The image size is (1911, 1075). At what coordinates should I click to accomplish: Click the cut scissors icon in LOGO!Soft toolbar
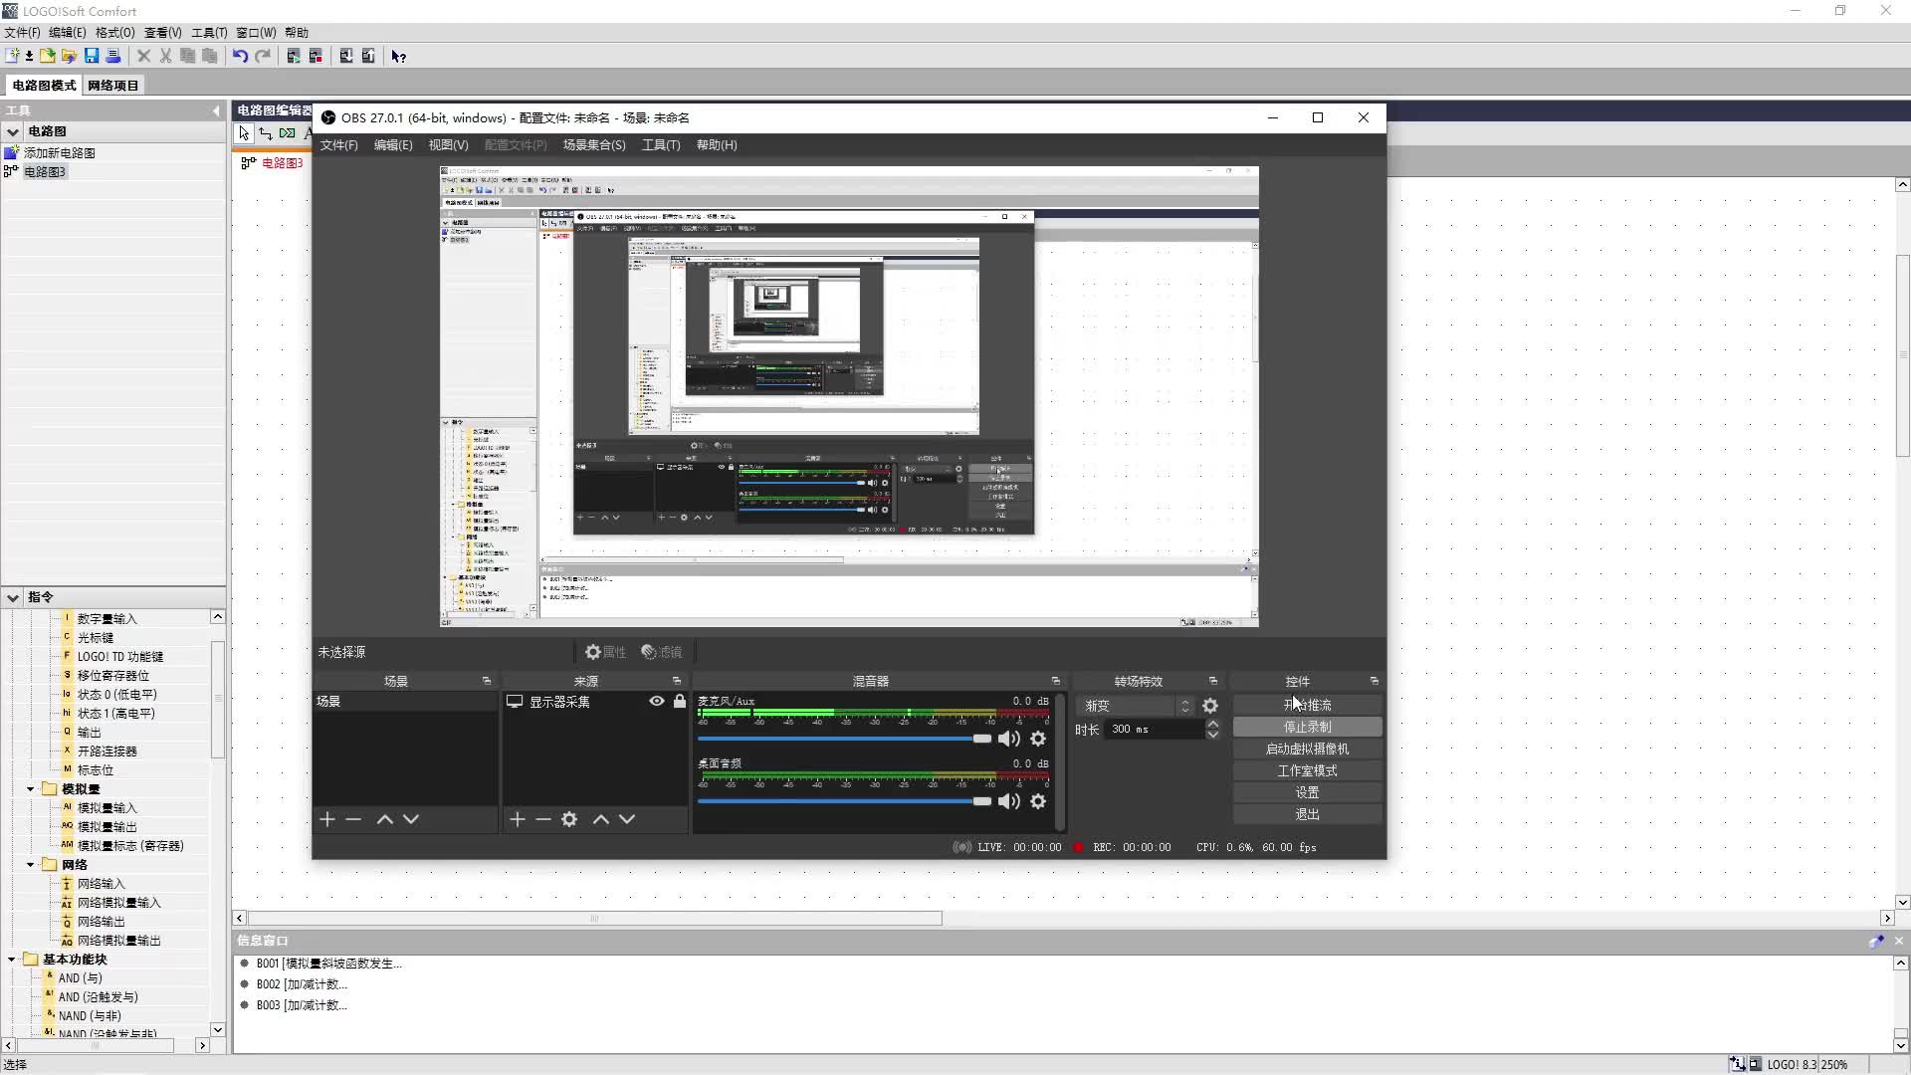[166, 56]
